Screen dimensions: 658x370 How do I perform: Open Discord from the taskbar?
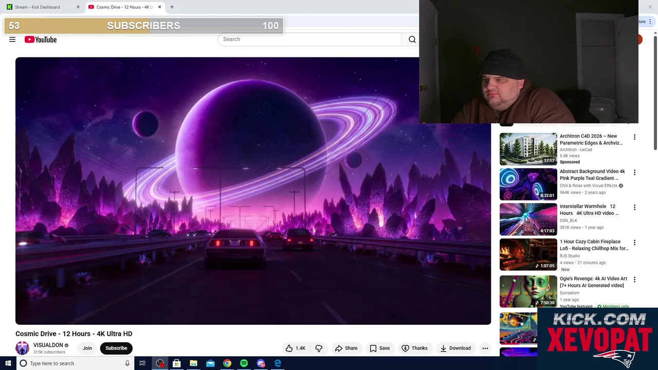point(261,363)
